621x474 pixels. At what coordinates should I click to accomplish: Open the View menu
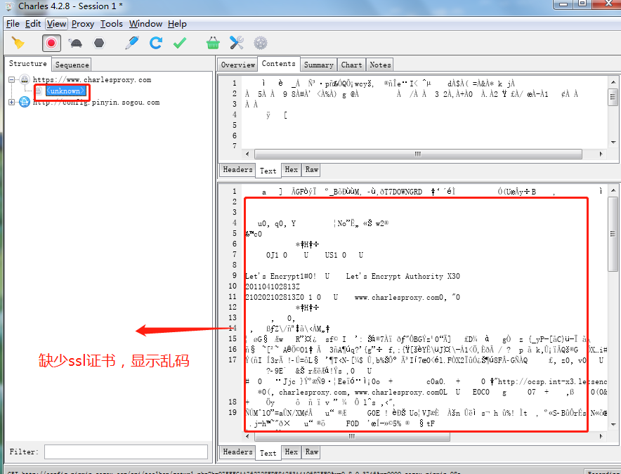tap(56, 24)
